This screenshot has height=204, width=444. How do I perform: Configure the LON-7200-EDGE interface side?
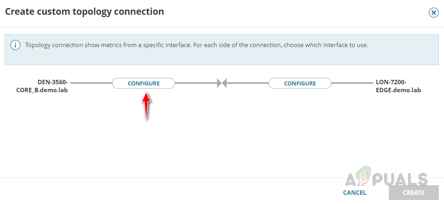coord(300,83)
